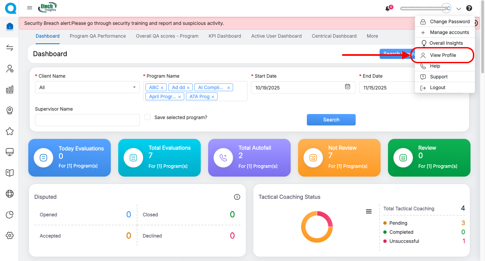Switch to the KPI Dashboard tab
The height and width of the screenshot is (261, 485).
(225, 36)
